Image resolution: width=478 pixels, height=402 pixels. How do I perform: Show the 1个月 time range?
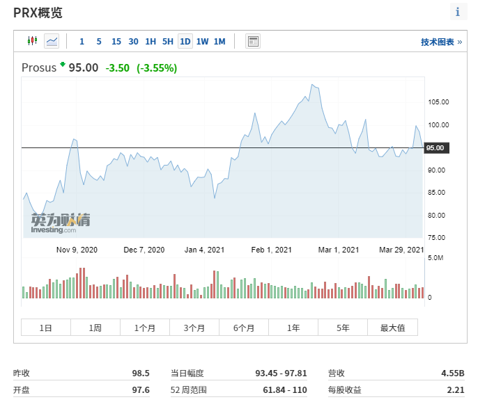145,328
